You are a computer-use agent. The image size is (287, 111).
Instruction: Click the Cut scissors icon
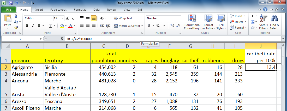(16, 16)
